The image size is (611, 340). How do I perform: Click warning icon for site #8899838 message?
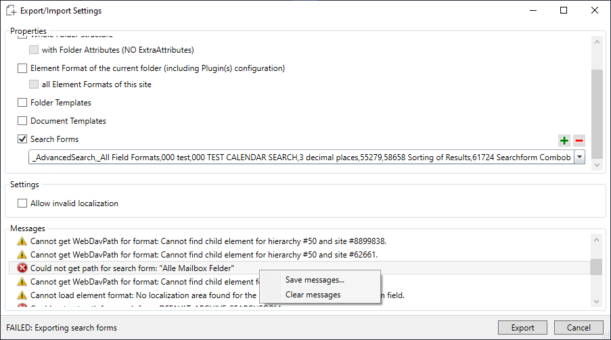[x=22, y=241]
